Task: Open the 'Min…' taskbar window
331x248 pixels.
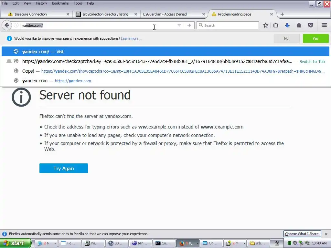Action: click(141, 243)
